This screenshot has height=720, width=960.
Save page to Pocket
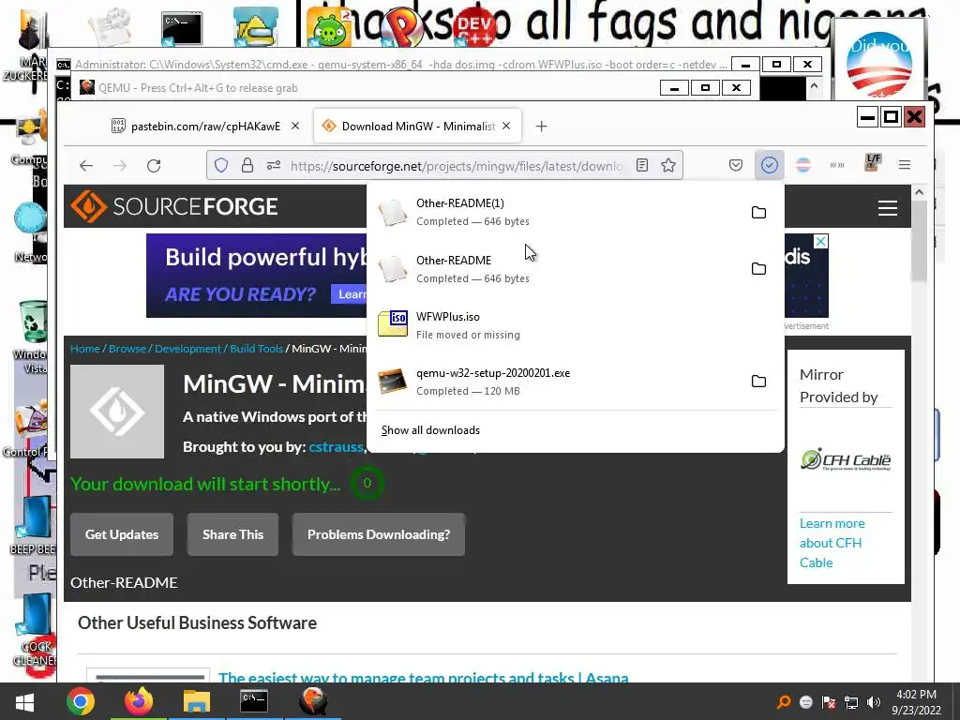tap(736, 165)
